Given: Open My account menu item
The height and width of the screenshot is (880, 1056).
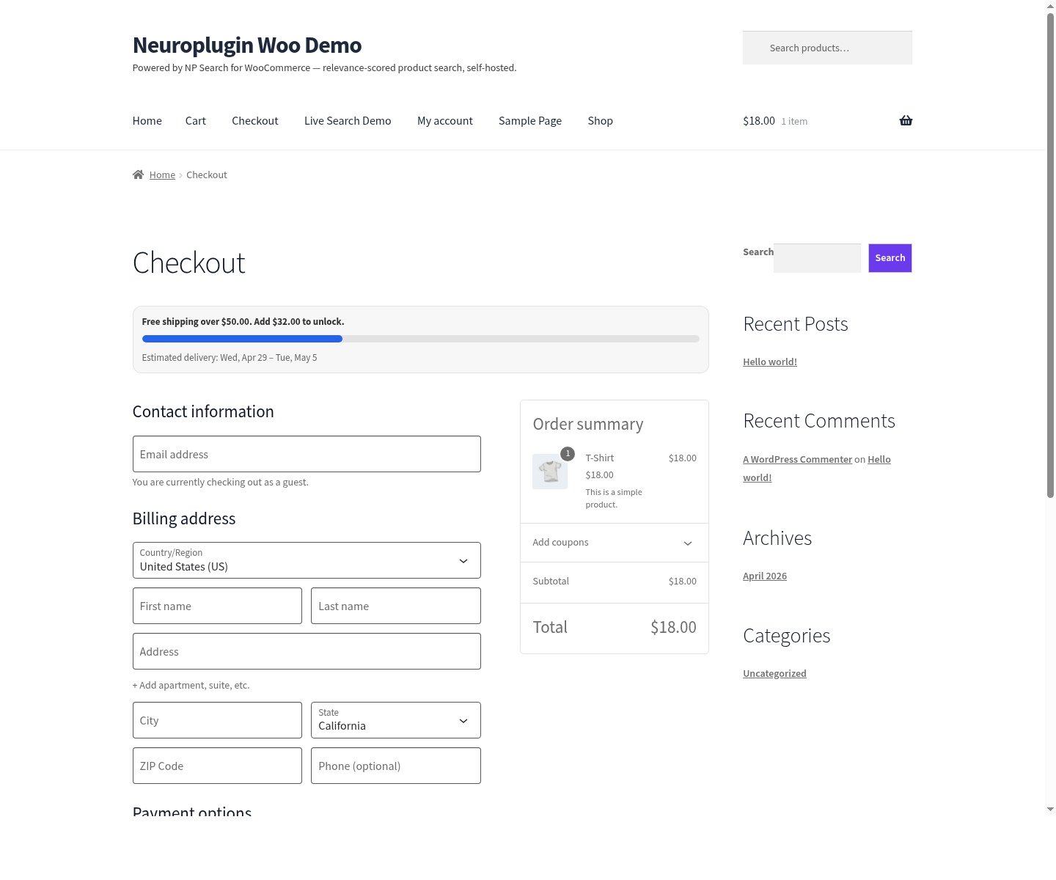Looking at the screenshot, I should point(445,121).
